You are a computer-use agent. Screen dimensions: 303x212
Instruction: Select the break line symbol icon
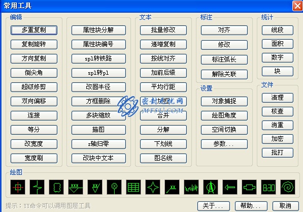coord(37,187)
